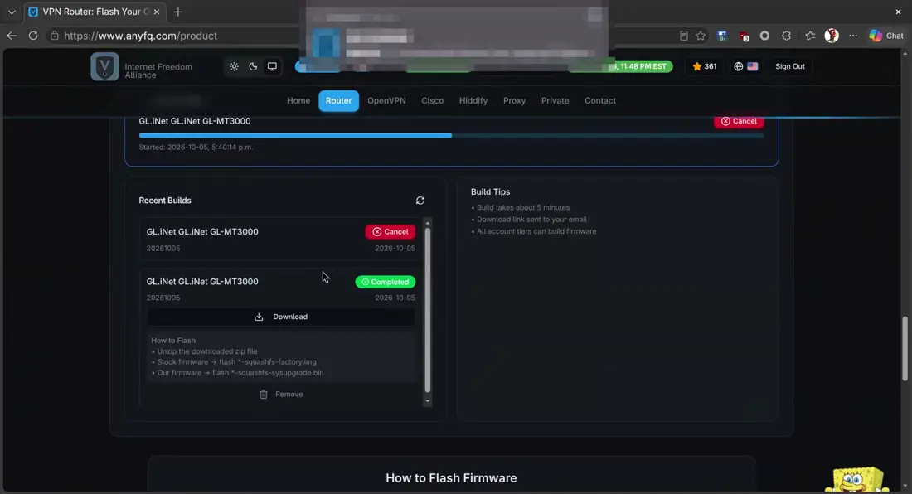Open a new browser tab

[x=178, y=12]
